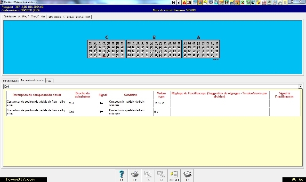The image size is (306, 182).
Task: Click the 'Condition' column header
Action: [x=130, y=95]
